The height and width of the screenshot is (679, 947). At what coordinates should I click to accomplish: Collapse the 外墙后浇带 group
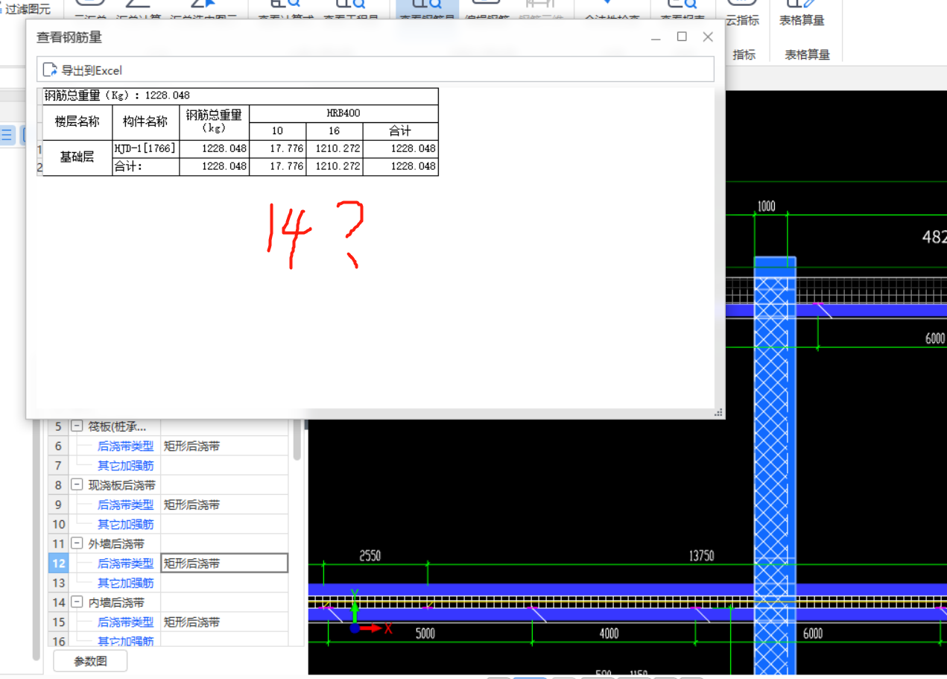(77, 544)
